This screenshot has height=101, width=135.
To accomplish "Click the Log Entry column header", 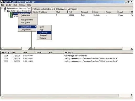I will tap(6, 52).
